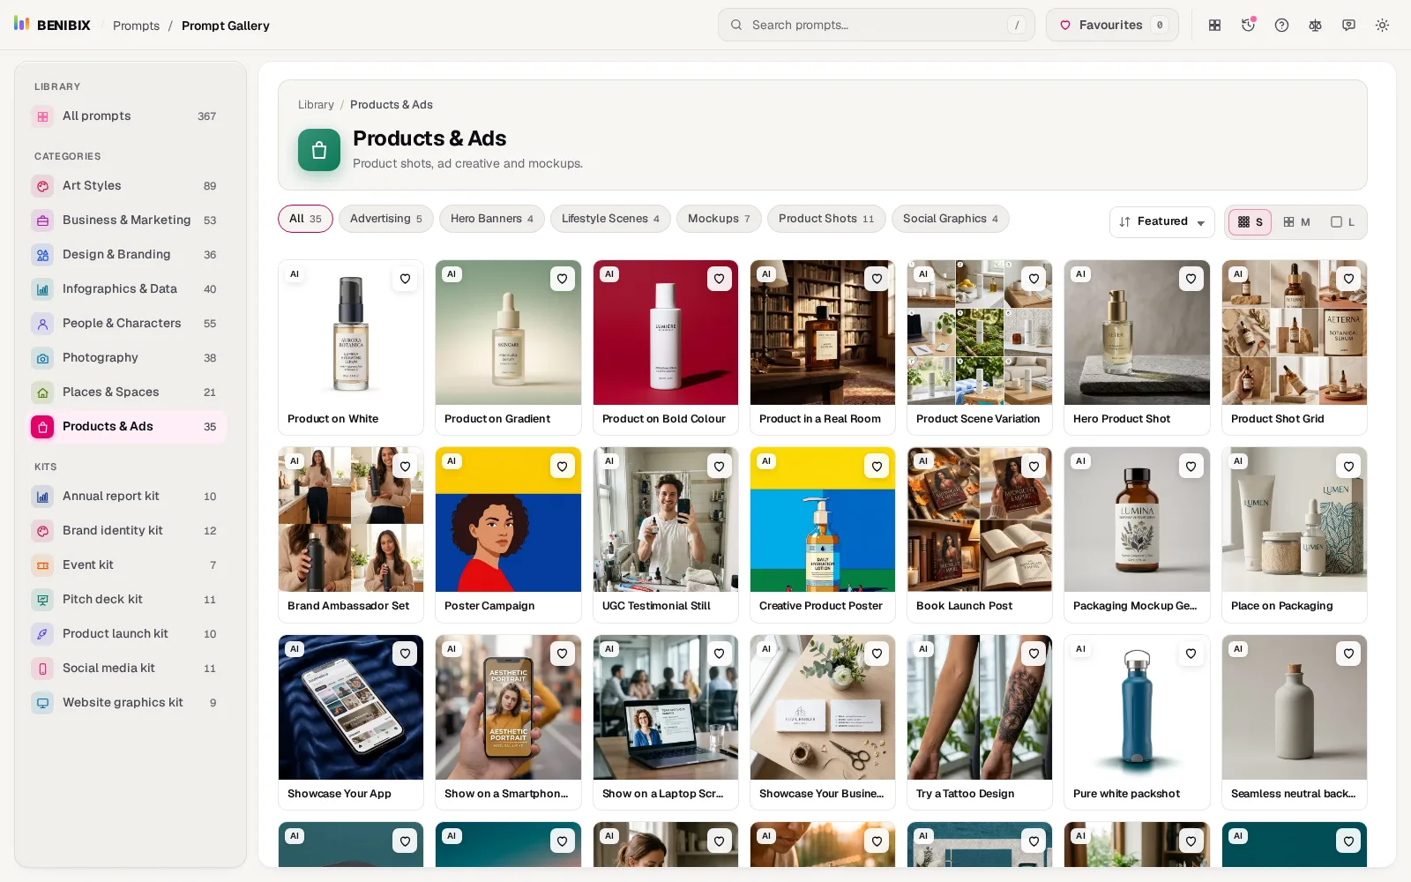Viewport: 1411px width, 882px height.
Task: Click the BENIBIX logo
Action: click(x=52, y=25)
